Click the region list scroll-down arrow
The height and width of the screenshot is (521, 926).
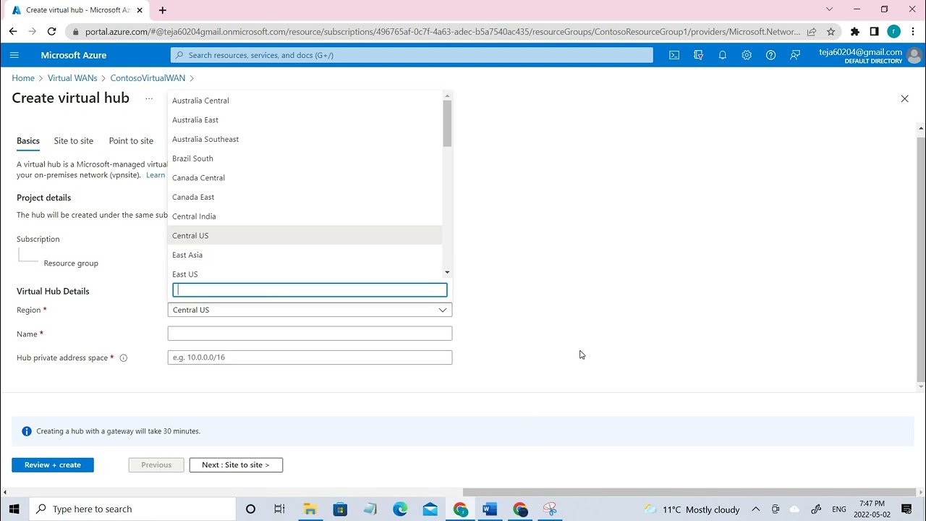pos(447,272)
